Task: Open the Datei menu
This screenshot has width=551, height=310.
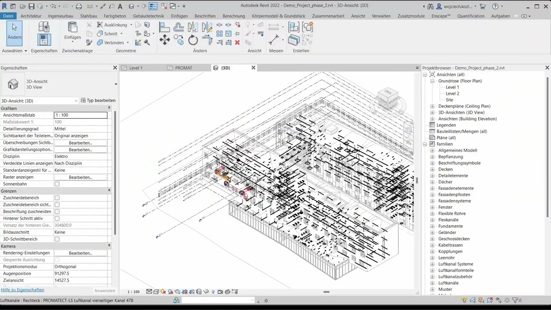Action: click(x=8, y=16)
